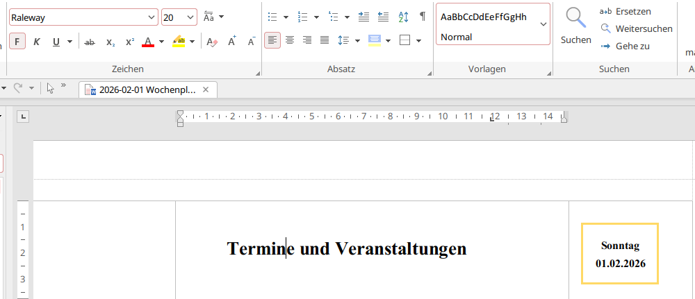Expand the Normal styles gallery
This screenshot has height=299, width=695.
tap(543, 24)
